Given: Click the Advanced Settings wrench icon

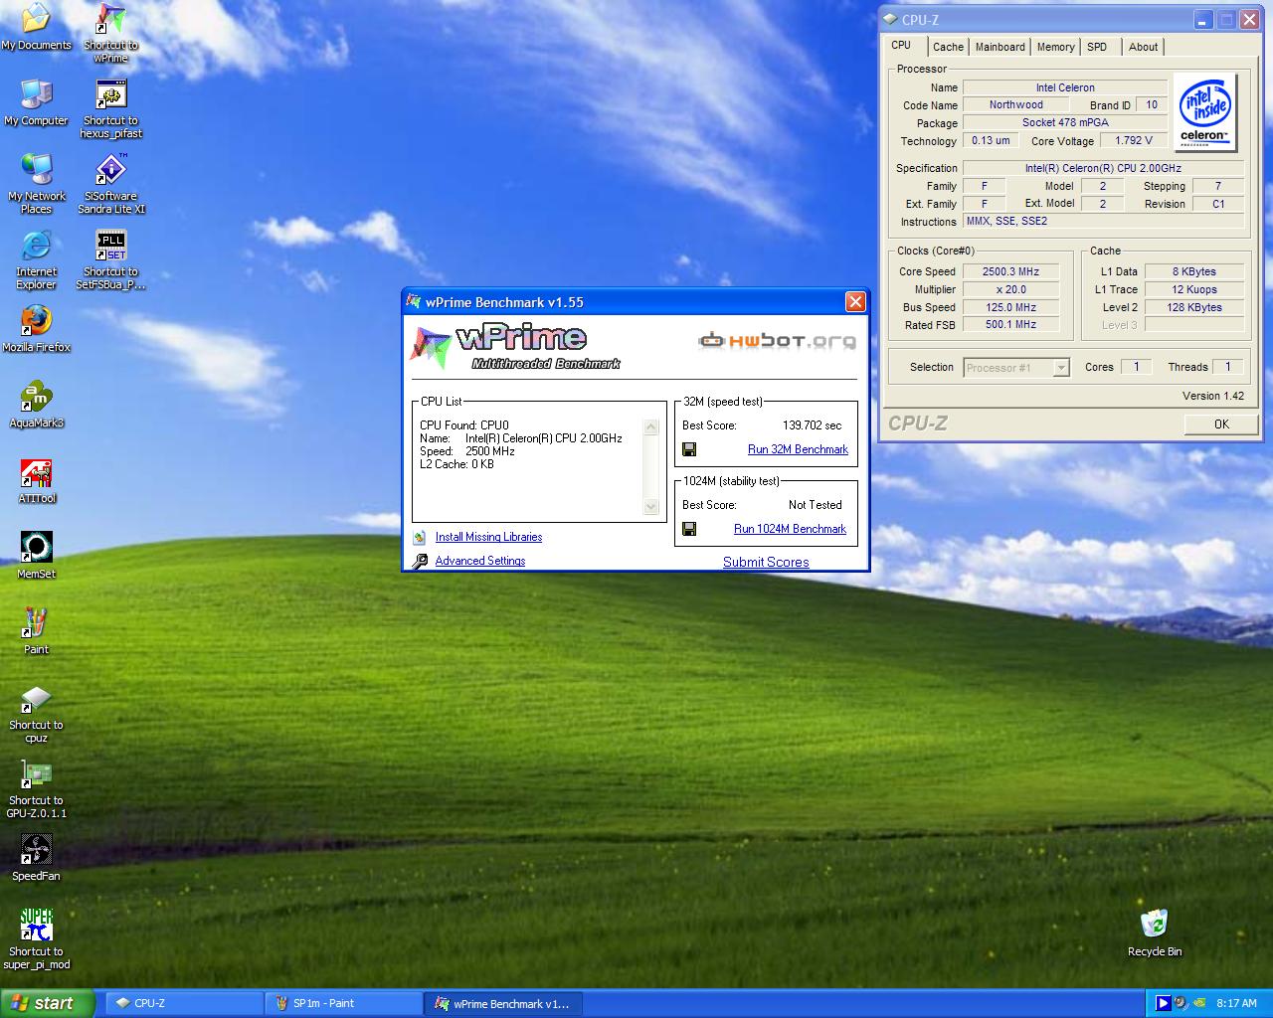Looking at the screenshot, I should tap(420, 561).
